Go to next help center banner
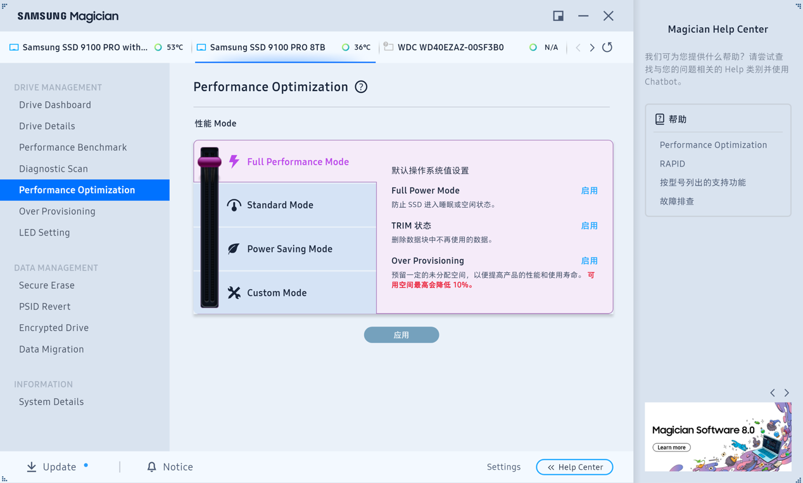This screenshot has width=803, height=483. [x=787, y=393]
